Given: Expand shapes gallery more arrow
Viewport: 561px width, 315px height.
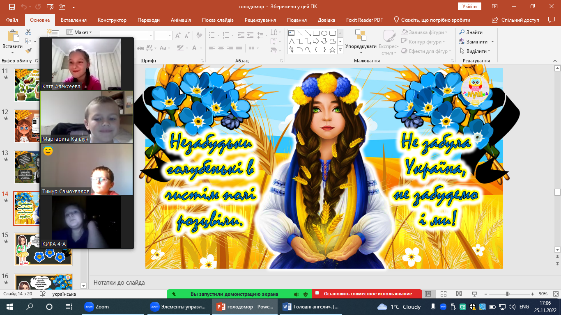Looking at the screenshot, I should pos(340,50).
